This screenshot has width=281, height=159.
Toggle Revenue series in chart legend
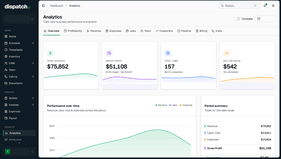point(161,105)
